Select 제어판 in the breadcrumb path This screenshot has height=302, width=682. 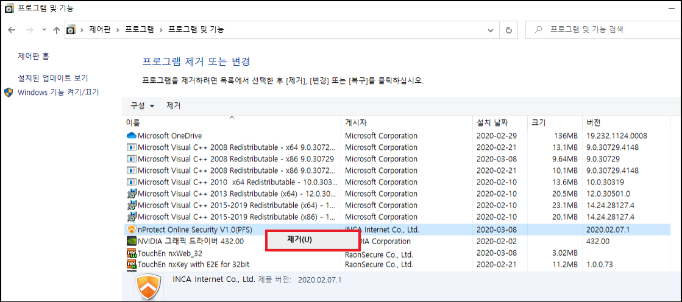pyautogui.click(x=99, y=30)
